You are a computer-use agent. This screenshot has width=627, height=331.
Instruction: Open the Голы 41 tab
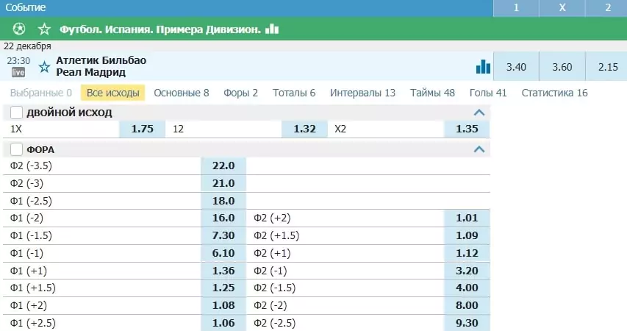[488, 93]
